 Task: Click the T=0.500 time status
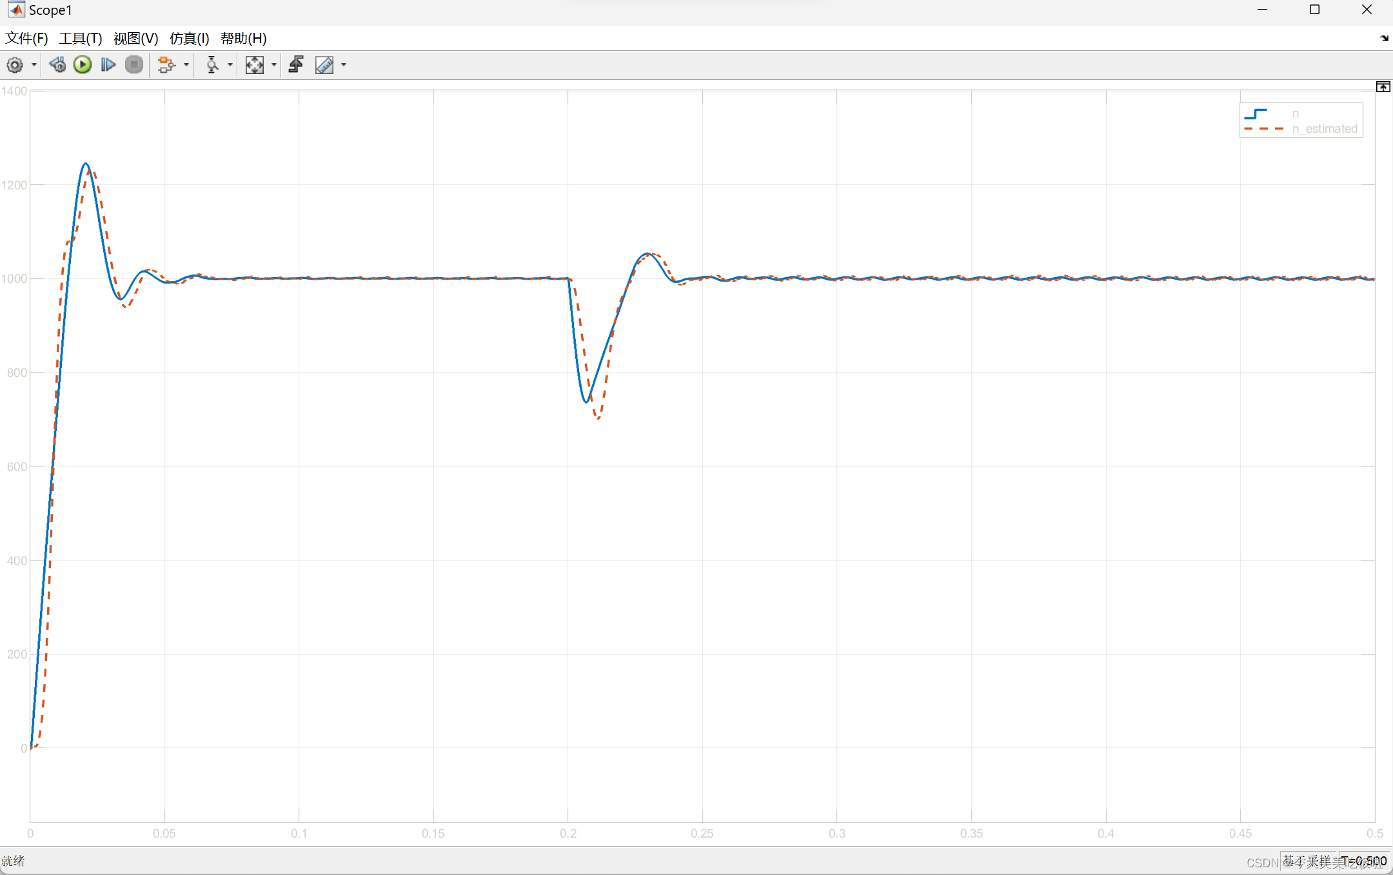tap(1364, 861)
